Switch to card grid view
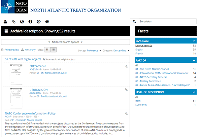Viewport: 198px width, 137px height. pyautogui.click(x=47, y=50)
